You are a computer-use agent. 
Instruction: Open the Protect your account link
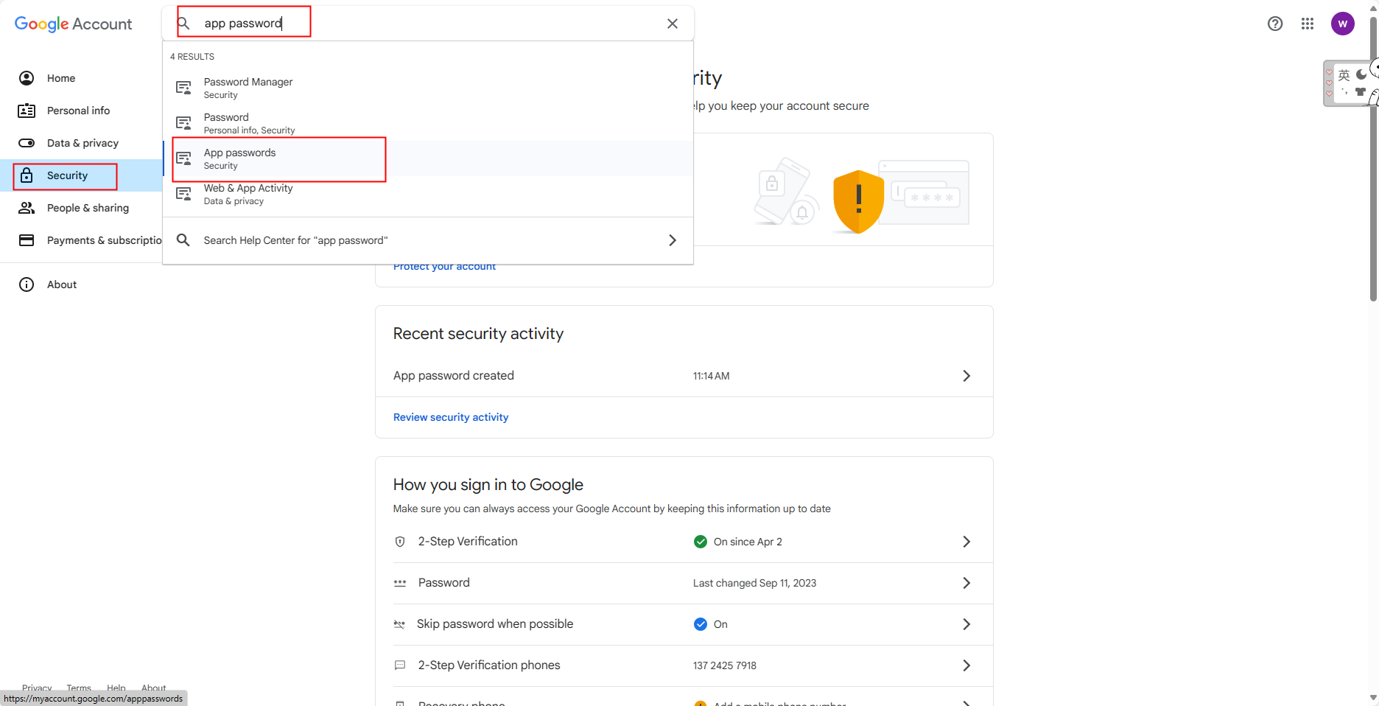coord(444,267)
